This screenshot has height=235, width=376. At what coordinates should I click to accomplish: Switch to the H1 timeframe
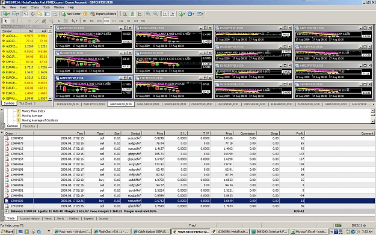(x=114, y=21)
